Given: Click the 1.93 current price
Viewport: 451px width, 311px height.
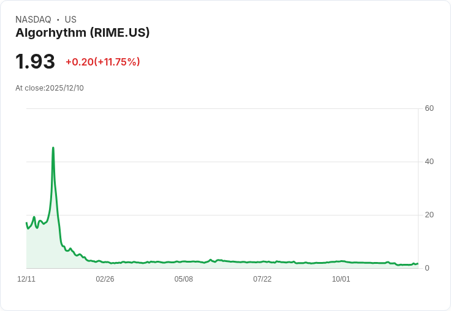Looking at the screenshot, I should tap(35, 61).
